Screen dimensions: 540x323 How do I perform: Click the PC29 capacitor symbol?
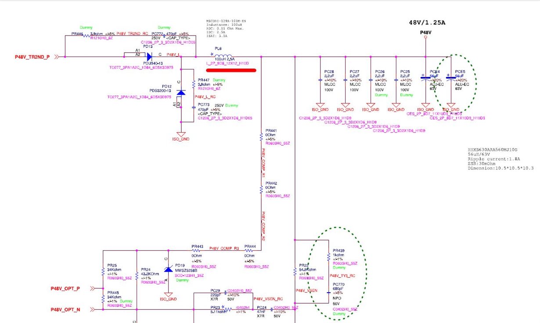coord(225,292)
